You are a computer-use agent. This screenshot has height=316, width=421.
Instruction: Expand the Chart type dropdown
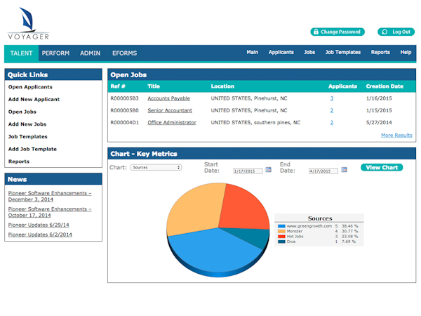tap(156, 168)
